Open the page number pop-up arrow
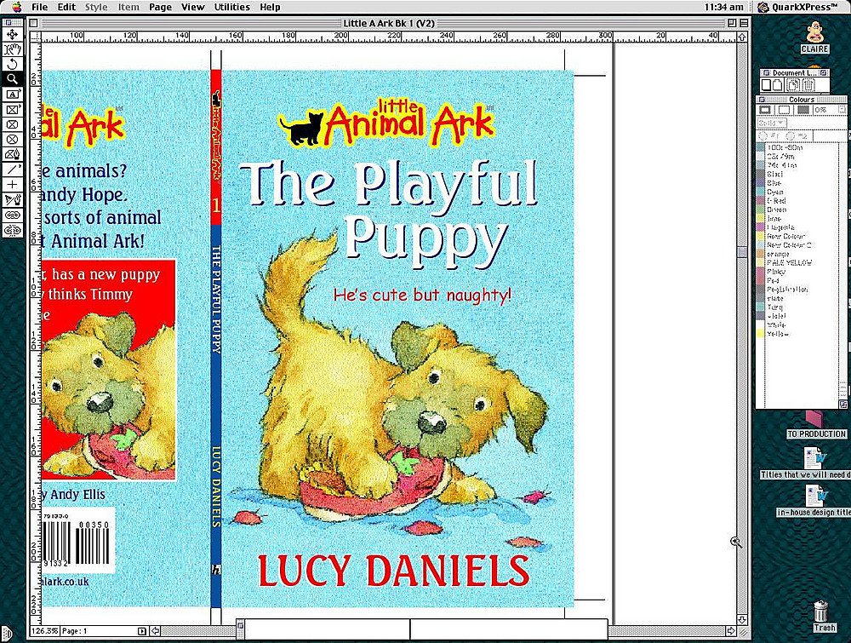Image resolution: width=851 pixels, height=643 pixels. tap(141, 631)
